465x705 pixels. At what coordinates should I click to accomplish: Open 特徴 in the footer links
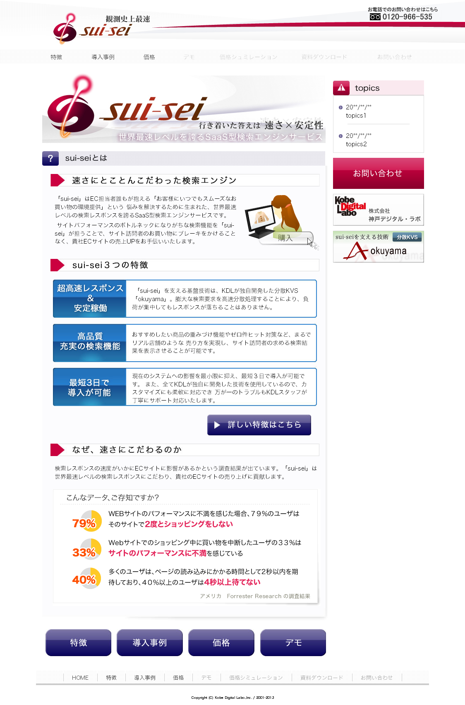[x=111, y=678]
